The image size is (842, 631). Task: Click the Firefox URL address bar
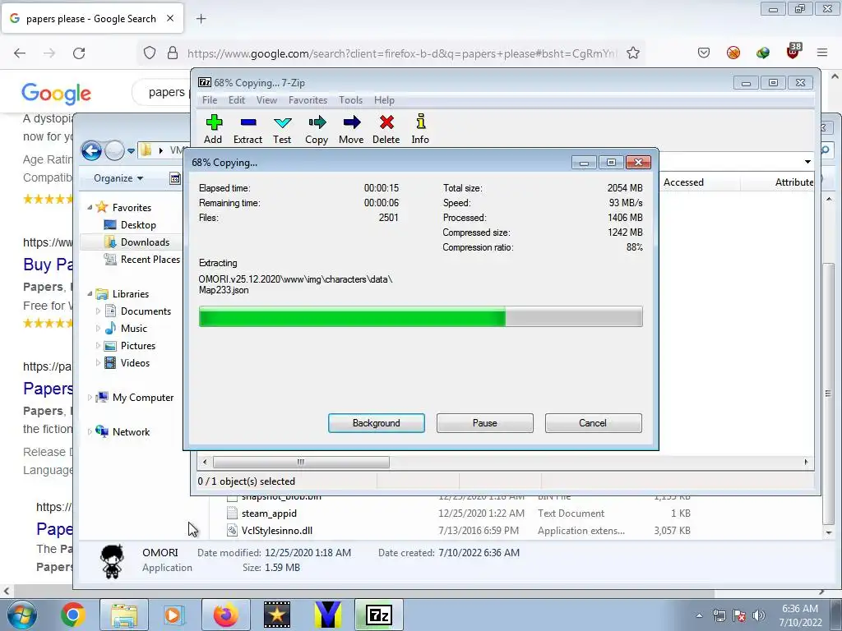[401, 53]
